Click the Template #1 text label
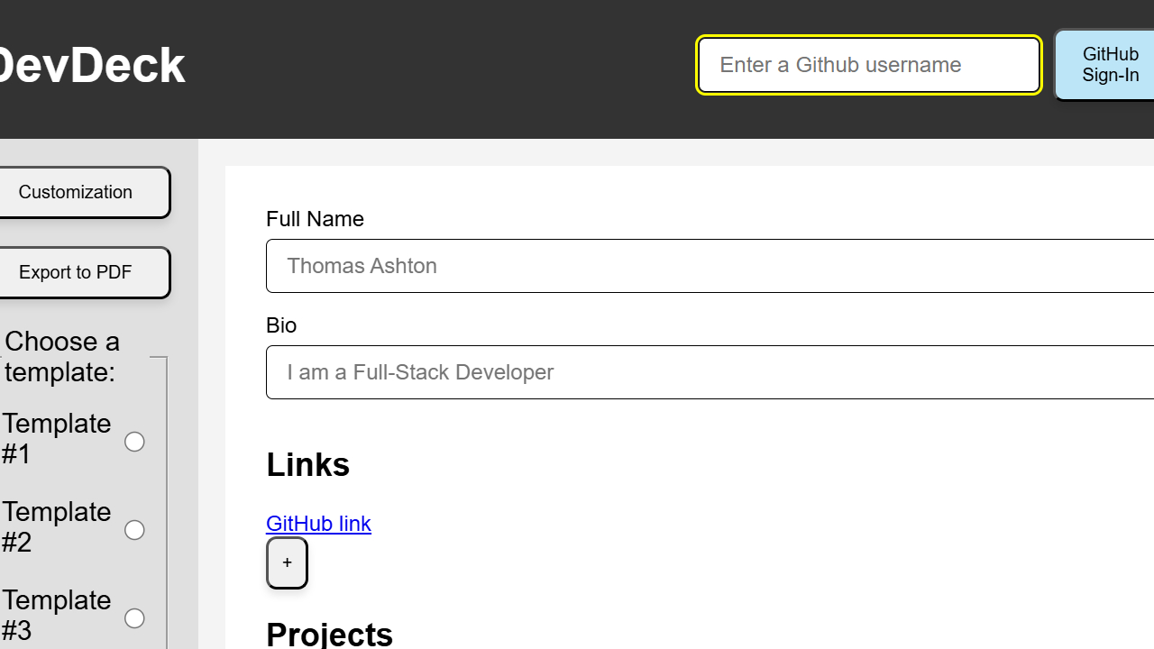The height and width of the screenshot is (649, 1154). tap(56, 438)
